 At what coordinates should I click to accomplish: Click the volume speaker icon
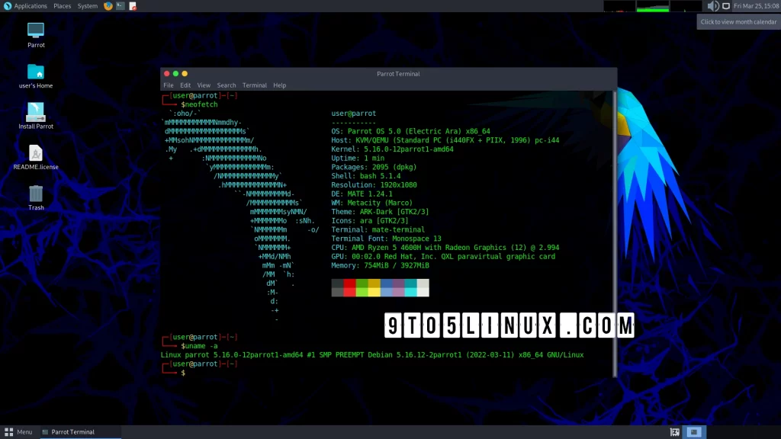(712, 6)
